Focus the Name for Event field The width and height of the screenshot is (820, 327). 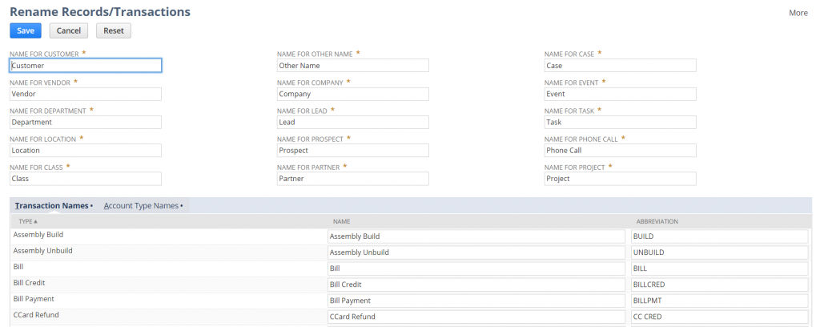click(621, 95)
